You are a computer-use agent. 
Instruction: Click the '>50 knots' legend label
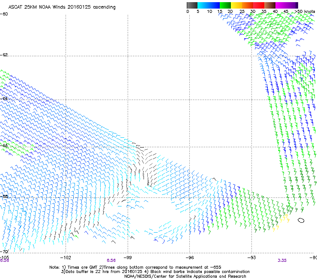click(x=305, y=11)
